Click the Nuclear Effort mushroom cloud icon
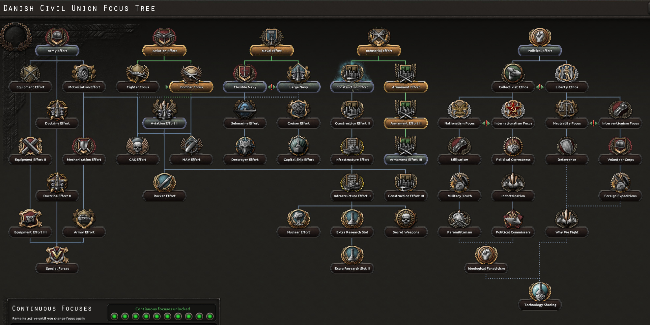This screenshot has height=325, width=650. tap(298, 218)
